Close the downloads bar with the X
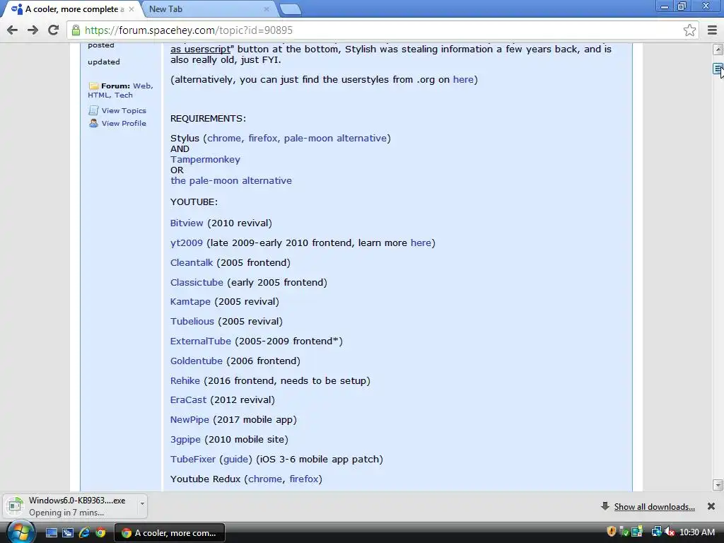The width and height of the screenshot is (724, 543). tap(711, 506)
